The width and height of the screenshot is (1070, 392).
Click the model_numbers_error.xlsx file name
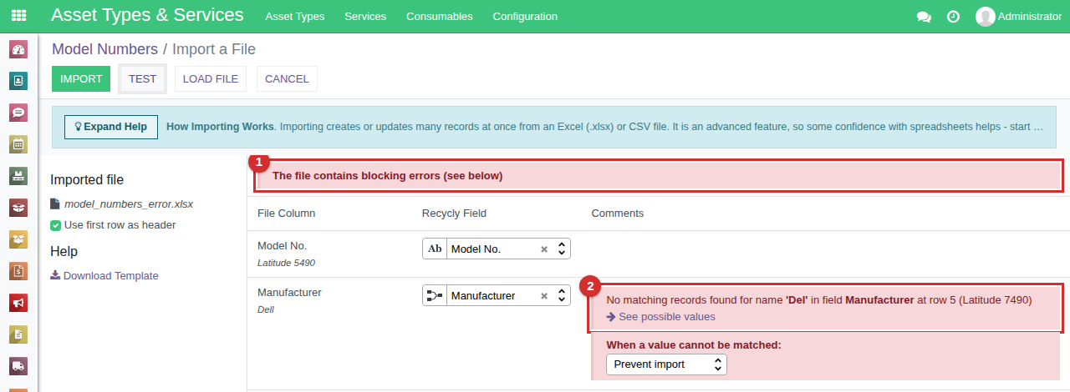(x=129, y=204)
